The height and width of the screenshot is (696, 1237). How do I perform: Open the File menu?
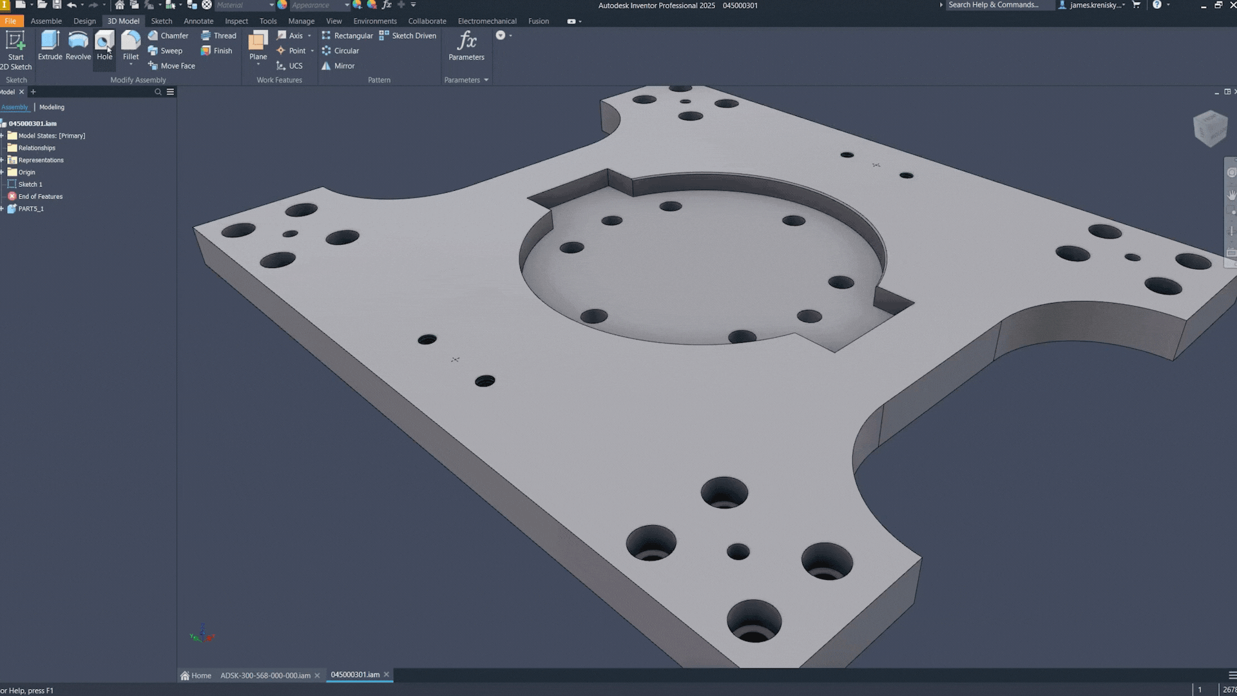click(x=10, y=21)
